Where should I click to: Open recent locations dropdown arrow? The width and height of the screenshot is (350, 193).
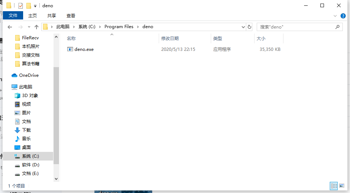tap(29, 27)
